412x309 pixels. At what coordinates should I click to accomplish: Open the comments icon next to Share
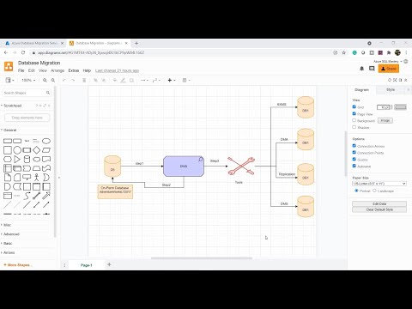coord(372,69)
